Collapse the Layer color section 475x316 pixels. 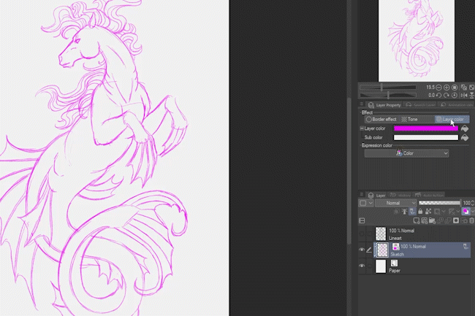[x=362, y=128]
